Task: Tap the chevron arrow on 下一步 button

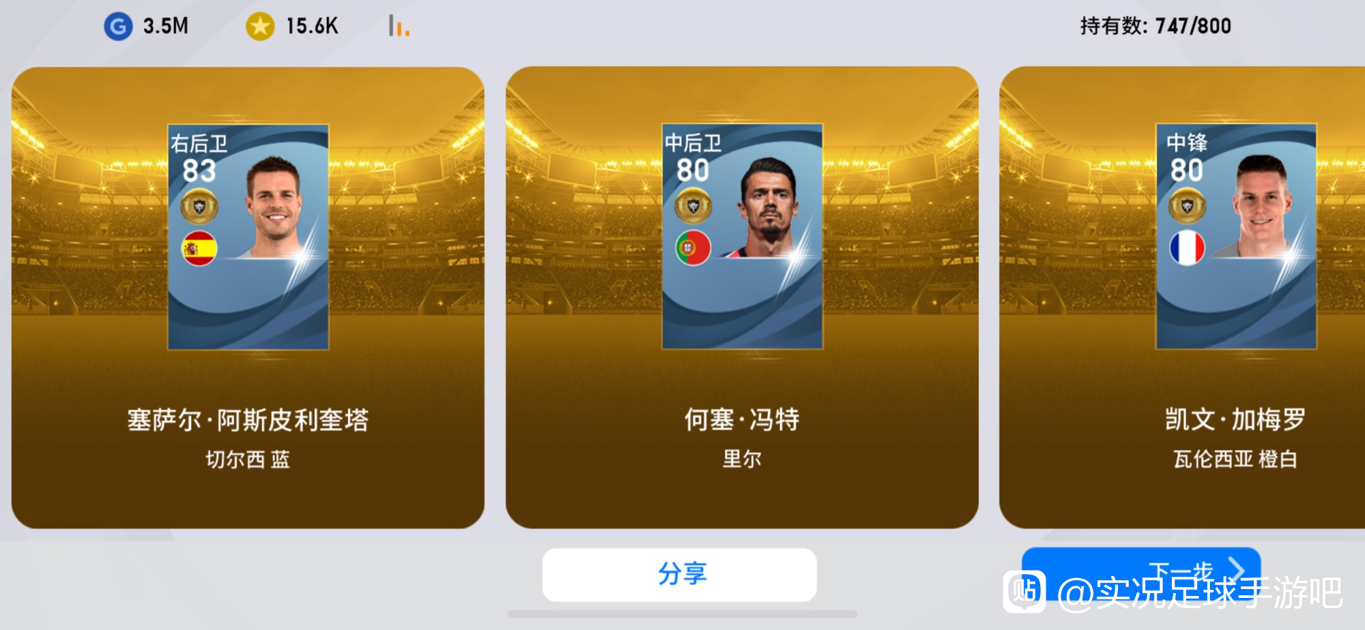Action: click(1237, 569)
